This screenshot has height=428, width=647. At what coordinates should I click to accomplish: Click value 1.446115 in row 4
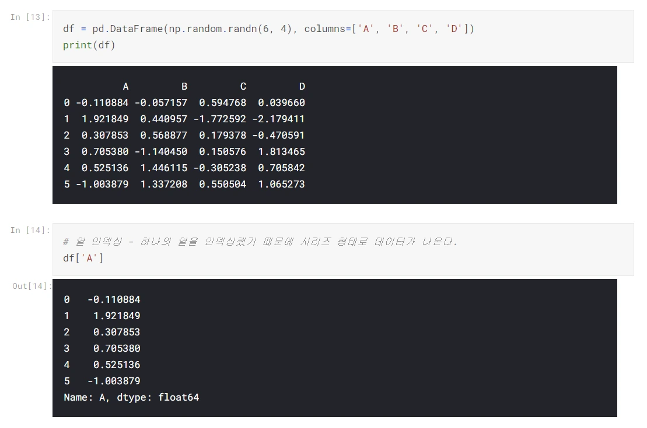point(164,168)
